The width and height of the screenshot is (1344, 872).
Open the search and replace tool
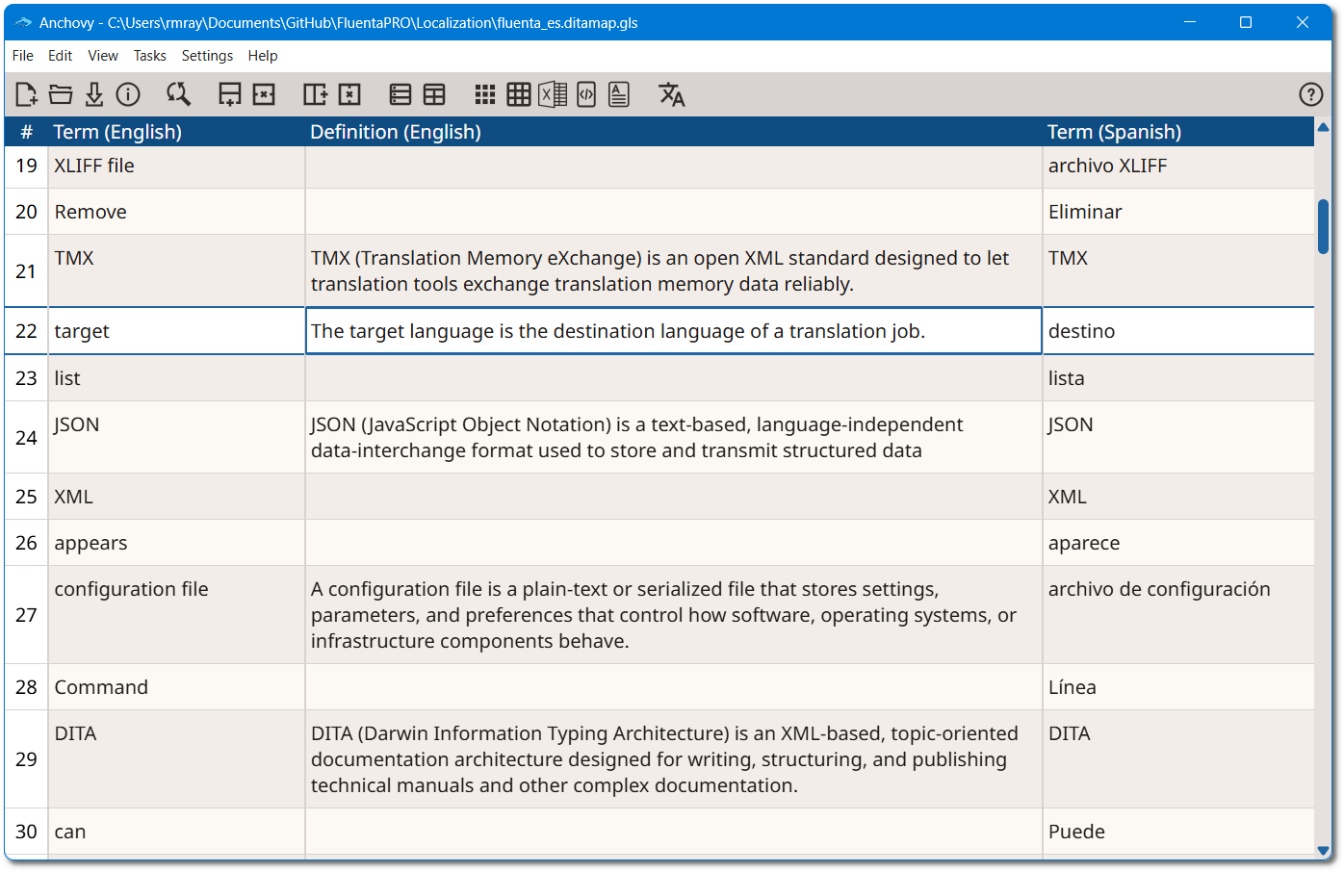click(178, 94)
